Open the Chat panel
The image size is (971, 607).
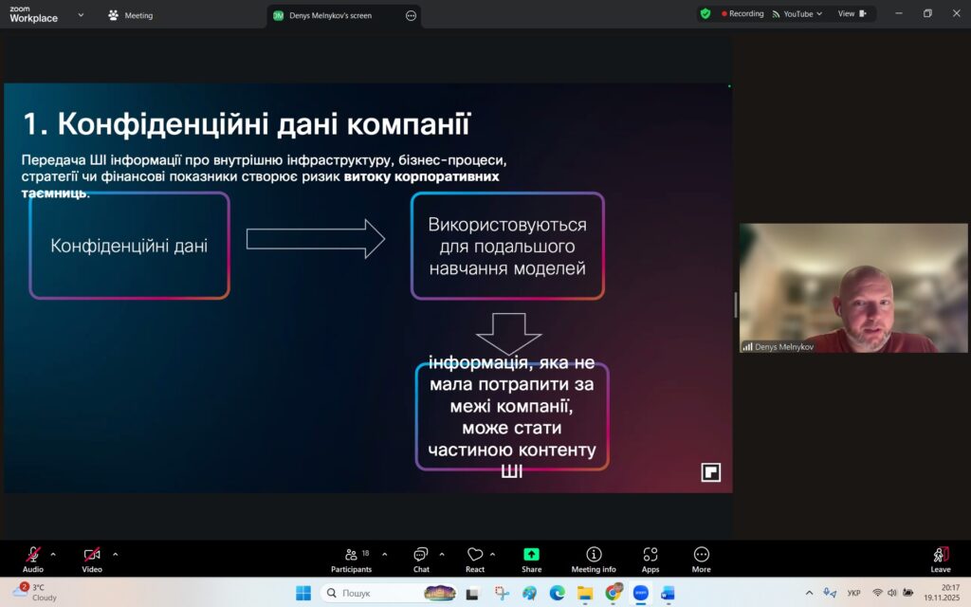point(421,559)
